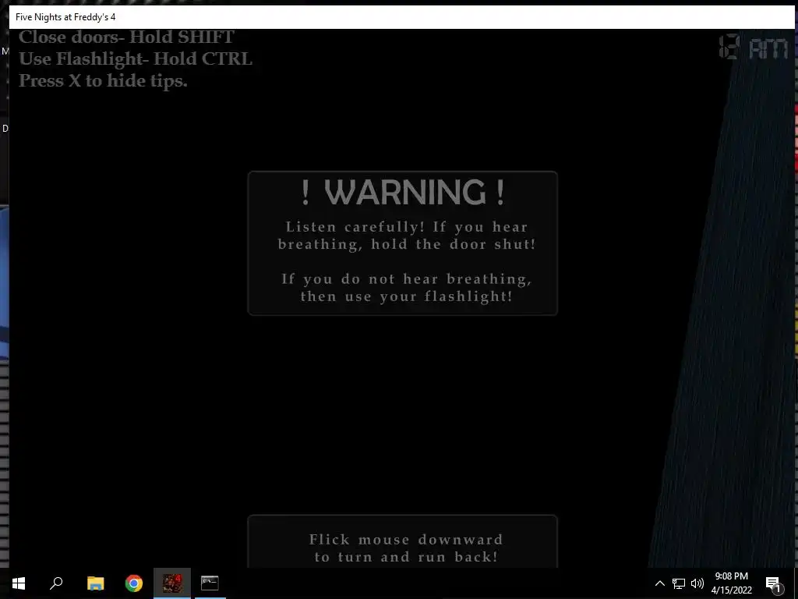This screenshot has height=599, width=798.
Task: Switch to the Command Prompt taskbar icon
Action: tap(210, 583)
